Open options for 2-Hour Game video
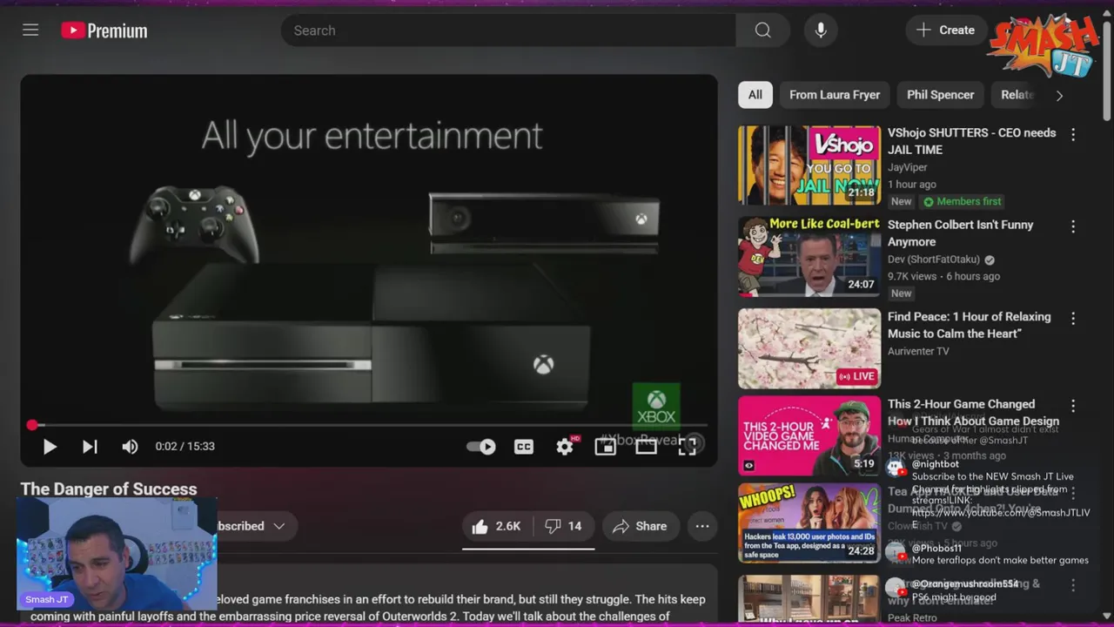Image resolution: width=1114 pixels, height=627 pixels. pos(1073,406)
